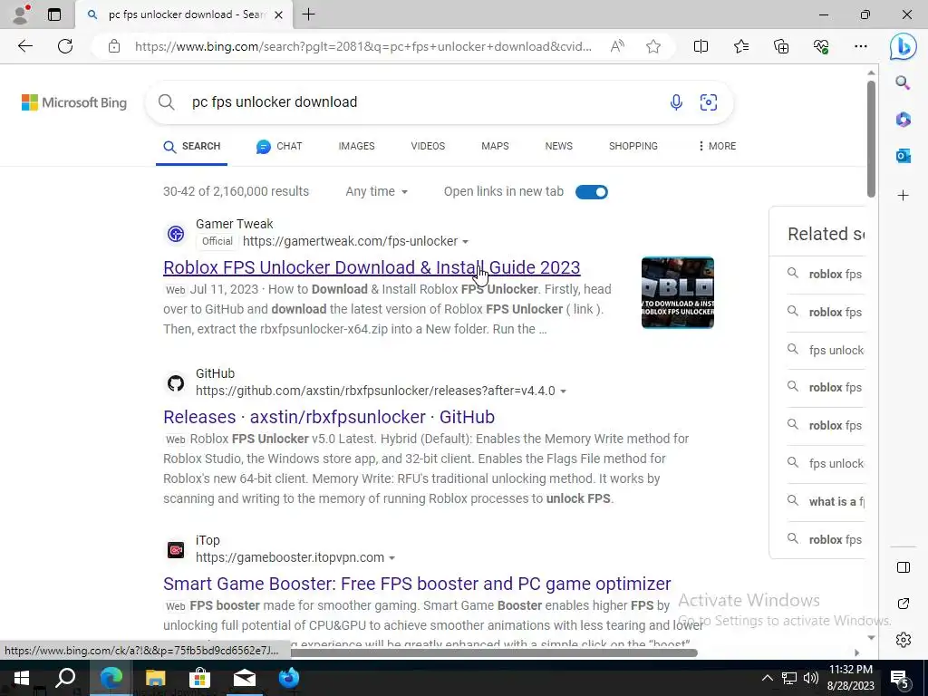Switch to the IMAGES tab
928x696 pixels.
pyautogui.click(x=356, y=146)
